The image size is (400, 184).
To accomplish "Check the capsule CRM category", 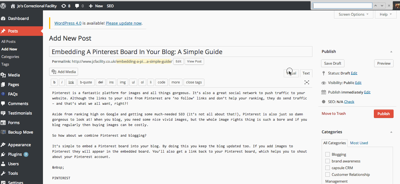I will [328, 167].
